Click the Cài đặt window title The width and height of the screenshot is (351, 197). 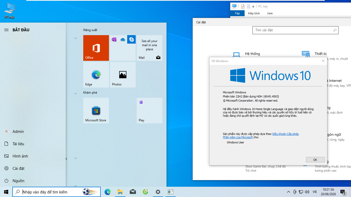pyautogui.click(x=201, y=22)
